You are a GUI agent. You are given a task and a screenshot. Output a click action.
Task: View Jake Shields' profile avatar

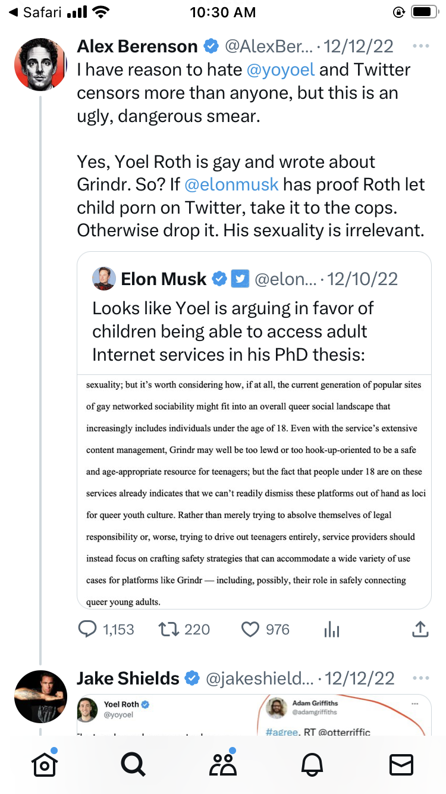(x=40, y=696)
